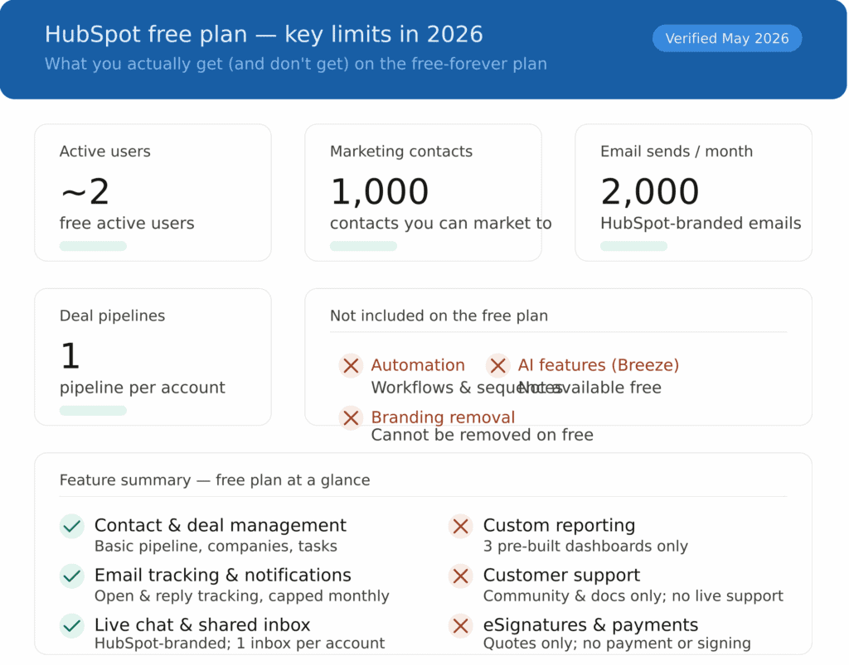The width and height of the screenshot is (849, 665).
Task: Click the Email tracking & notifications title
Action: [222, 576]
